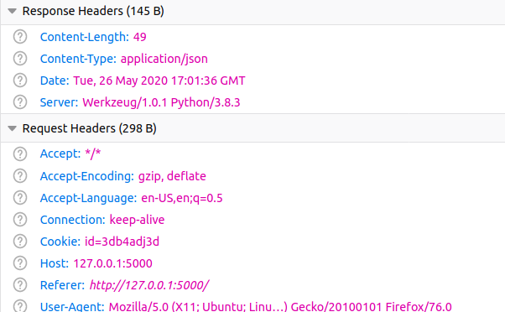Open help icon for Content-Type header
The width and height of the screenshot is (505, 312).
20,59
